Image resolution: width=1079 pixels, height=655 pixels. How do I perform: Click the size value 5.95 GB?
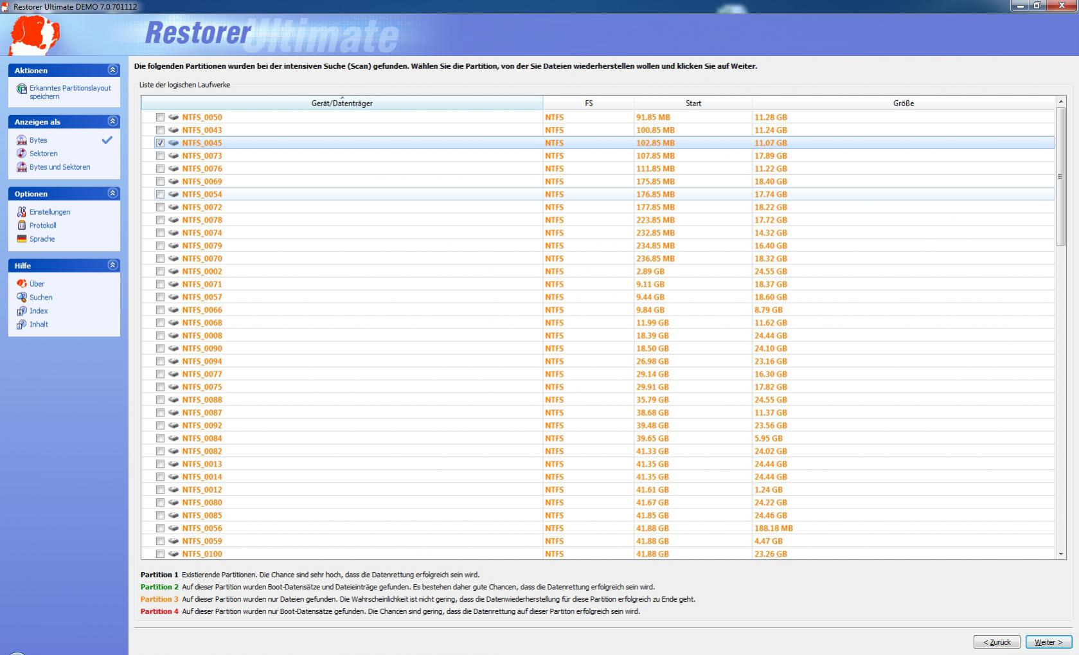769,438
